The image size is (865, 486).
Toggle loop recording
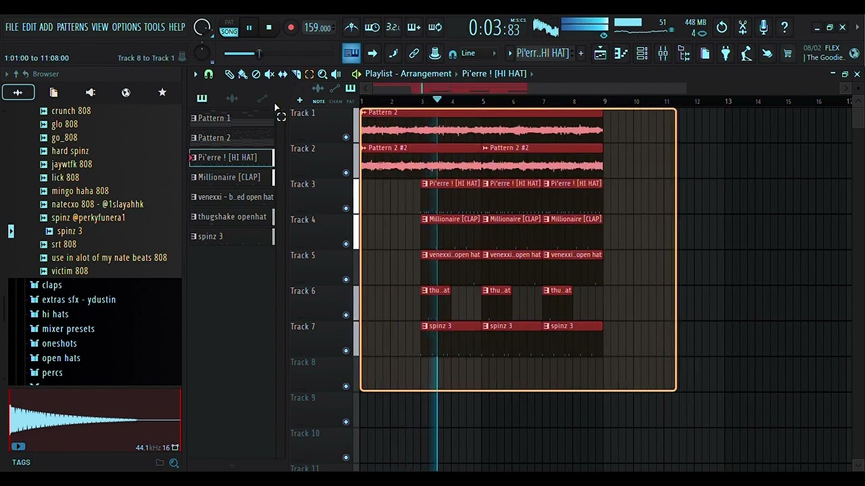click(x=435, y=28)
